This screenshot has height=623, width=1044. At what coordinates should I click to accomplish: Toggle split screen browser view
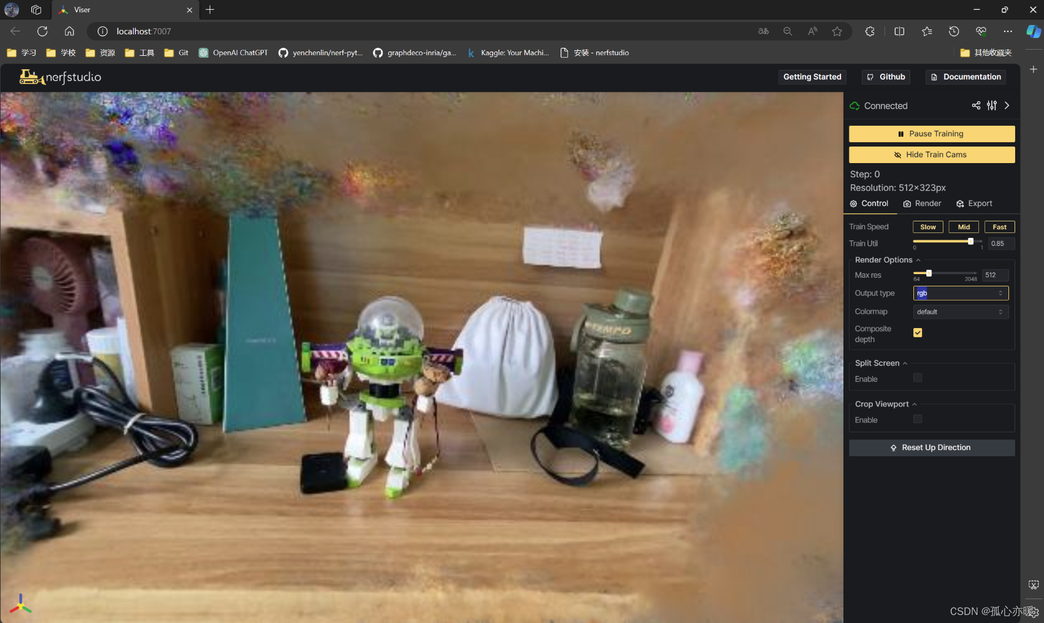tap(899, 31)
